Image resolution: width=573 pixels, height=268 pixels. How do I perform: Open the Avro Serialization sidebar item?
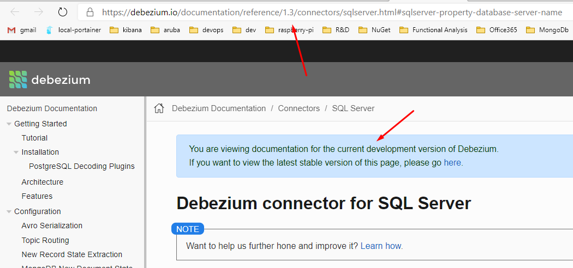[52, 226]
